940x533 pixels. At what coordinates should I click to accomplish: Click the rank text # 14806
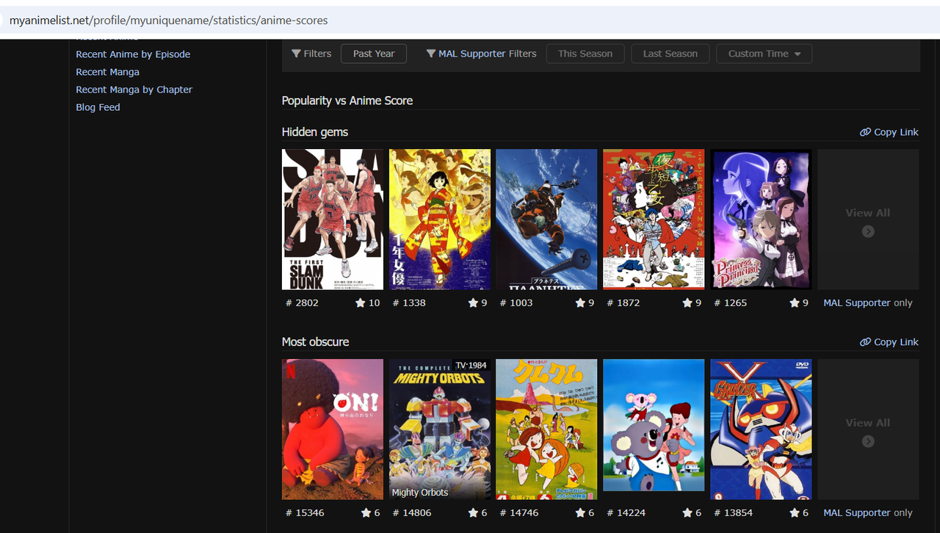(412, 512)
